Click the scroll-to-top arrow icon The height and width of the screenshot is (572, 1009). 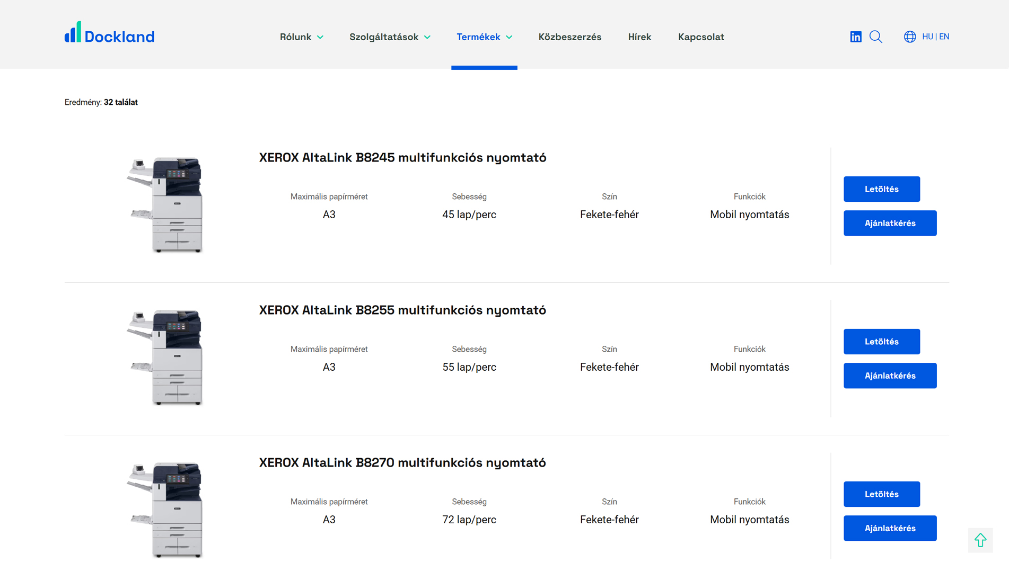pos(980,540)
